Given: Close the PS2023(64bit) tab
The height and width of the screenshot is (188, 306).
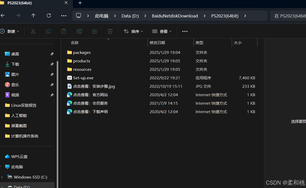Looking at the screenshot, I should pyautogui.click(x=66, y=3).
